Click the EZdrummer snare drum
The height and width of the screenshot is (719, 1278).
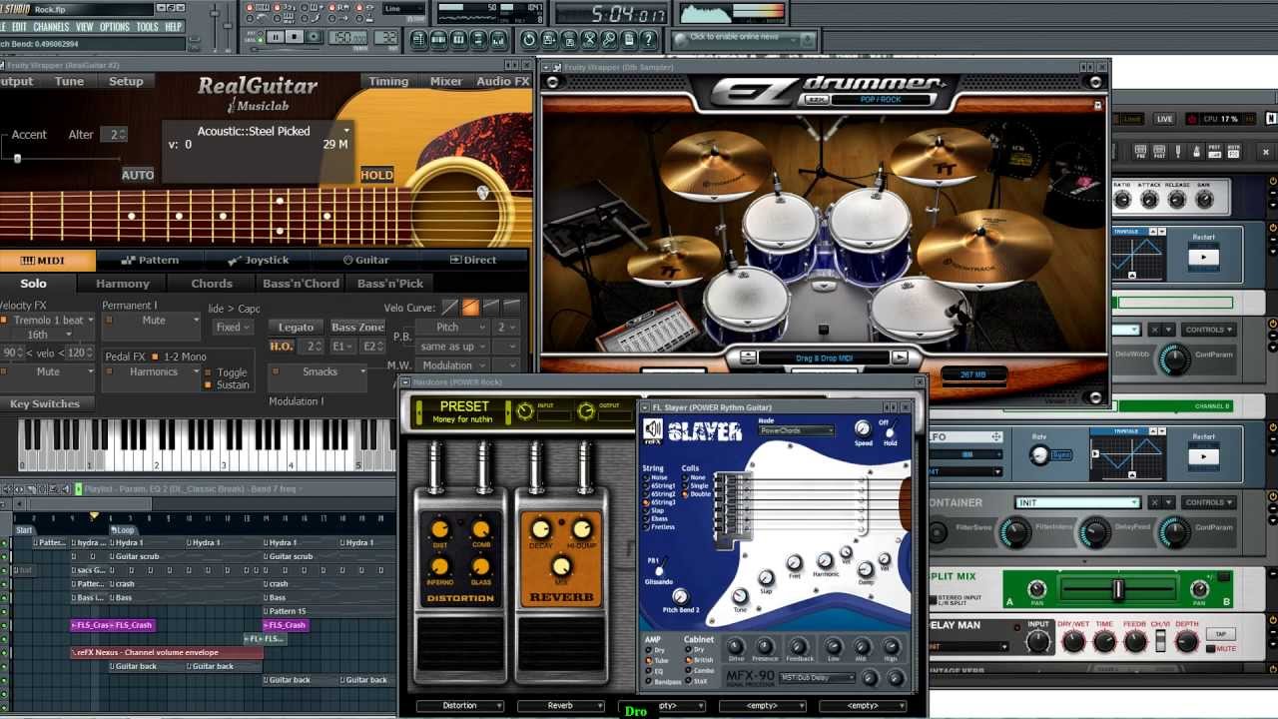[747, 300]
